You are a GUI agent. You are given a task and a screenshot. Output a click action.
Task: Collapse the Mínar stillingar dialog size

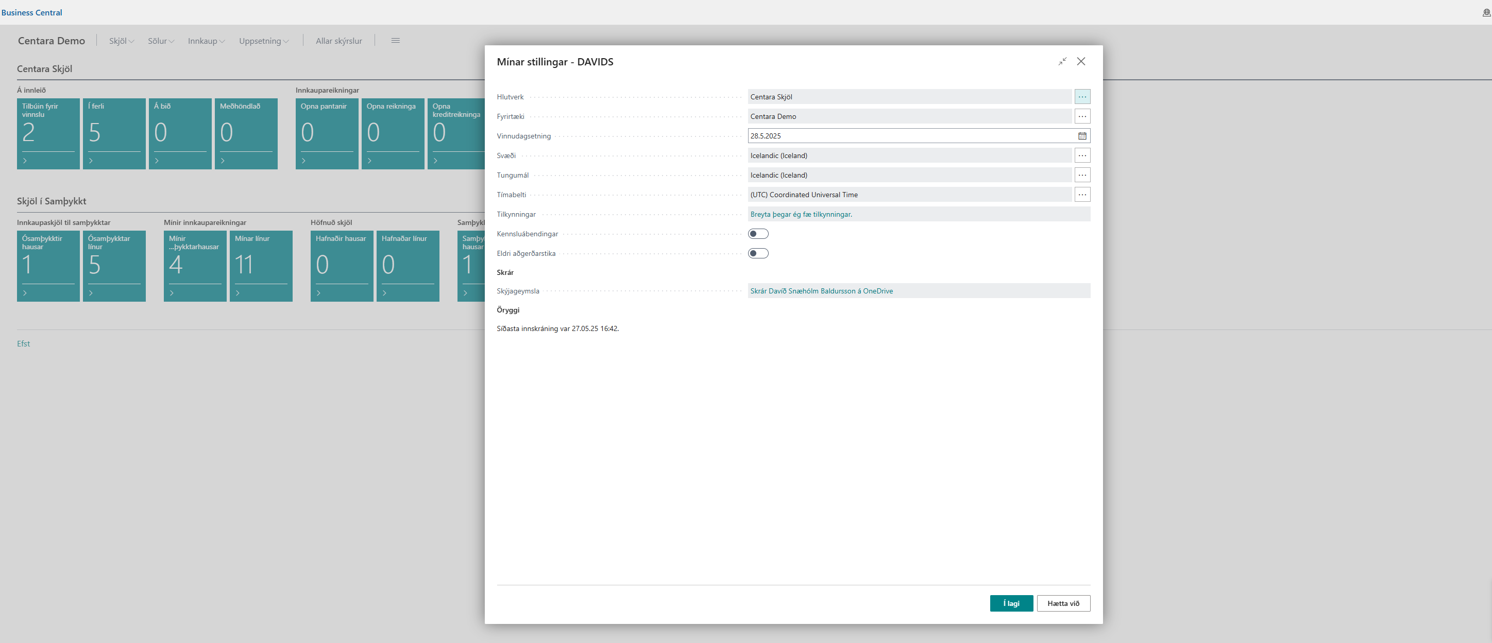pos(1062,61)
